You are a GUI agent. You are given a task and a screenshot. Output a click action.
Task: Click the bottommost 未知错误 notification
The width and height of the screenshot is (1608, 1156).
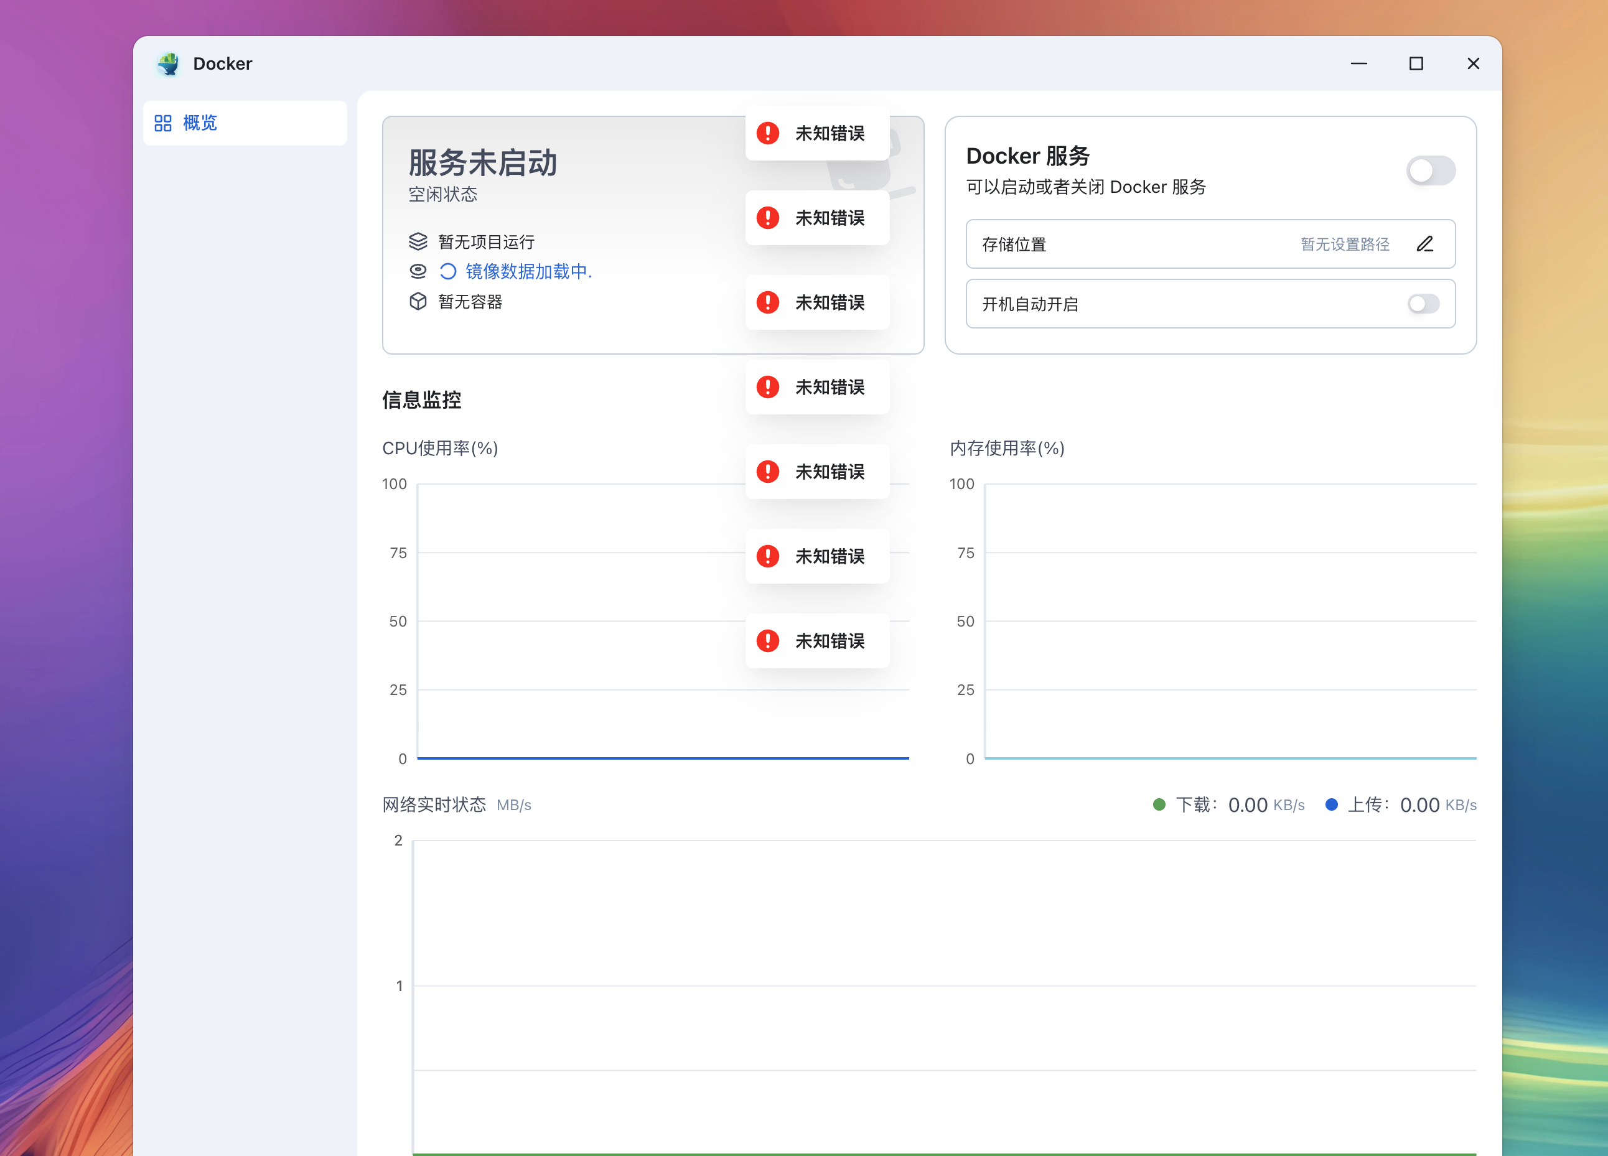(818, 641)
